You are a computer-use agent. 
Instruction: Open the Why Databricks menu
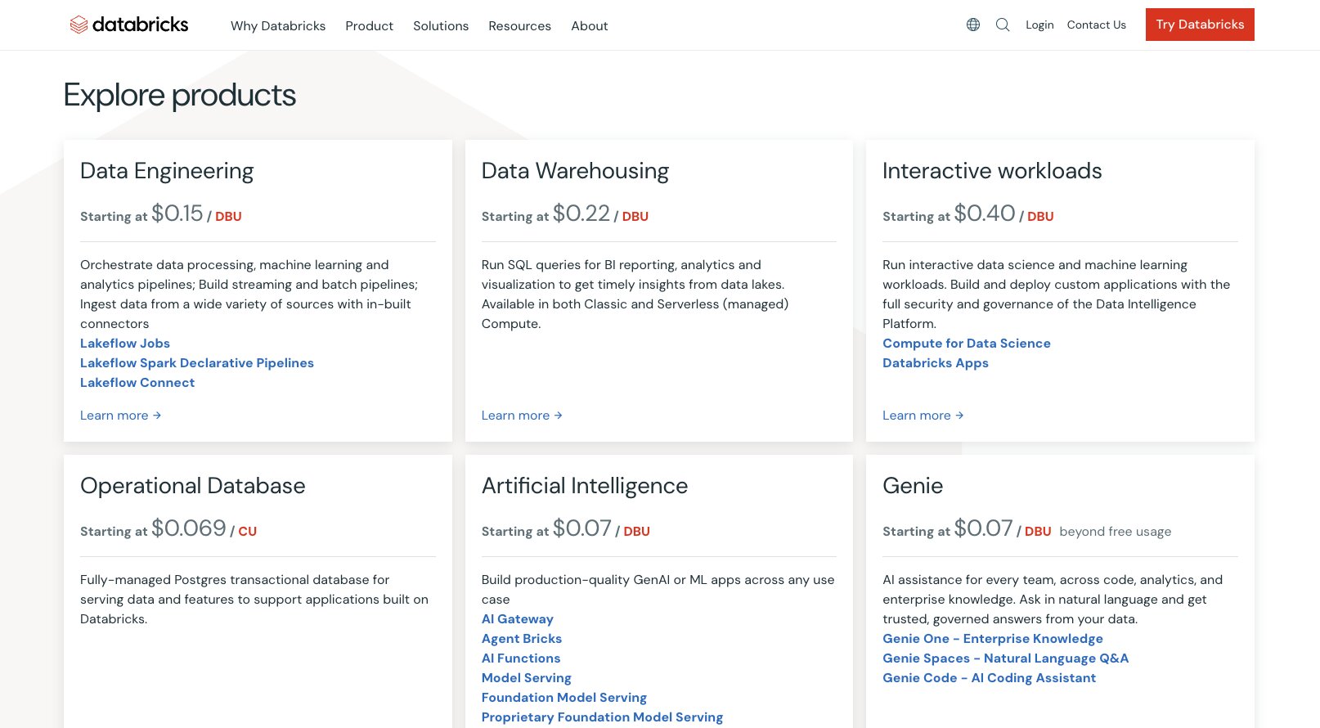point(278,26)
